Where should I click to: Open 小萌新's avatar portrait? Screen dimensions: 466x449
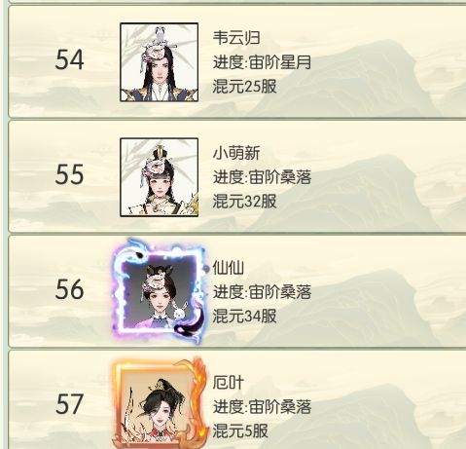(159, 177)
